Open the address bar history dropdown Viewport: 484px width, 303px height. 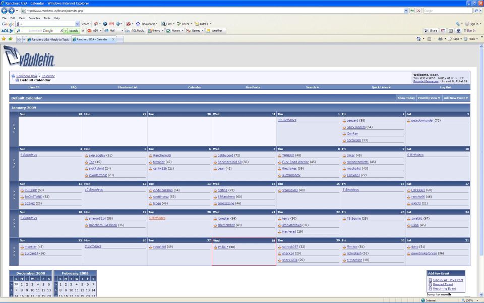pyautogui.click(x=406, y=11)
